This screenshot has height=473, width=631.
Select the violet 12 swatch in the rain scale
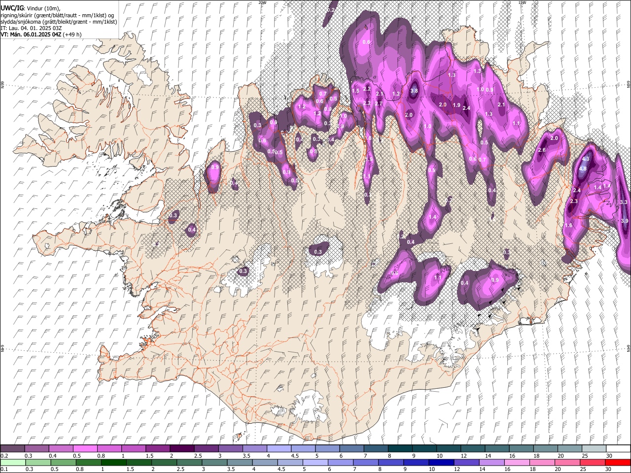(466, 462)
